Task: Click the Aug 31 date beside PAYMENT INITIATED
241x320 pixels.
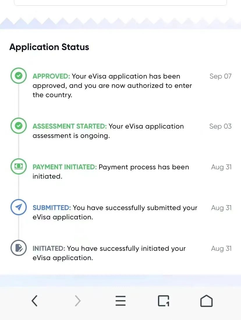Action: (x=221, y=167)
